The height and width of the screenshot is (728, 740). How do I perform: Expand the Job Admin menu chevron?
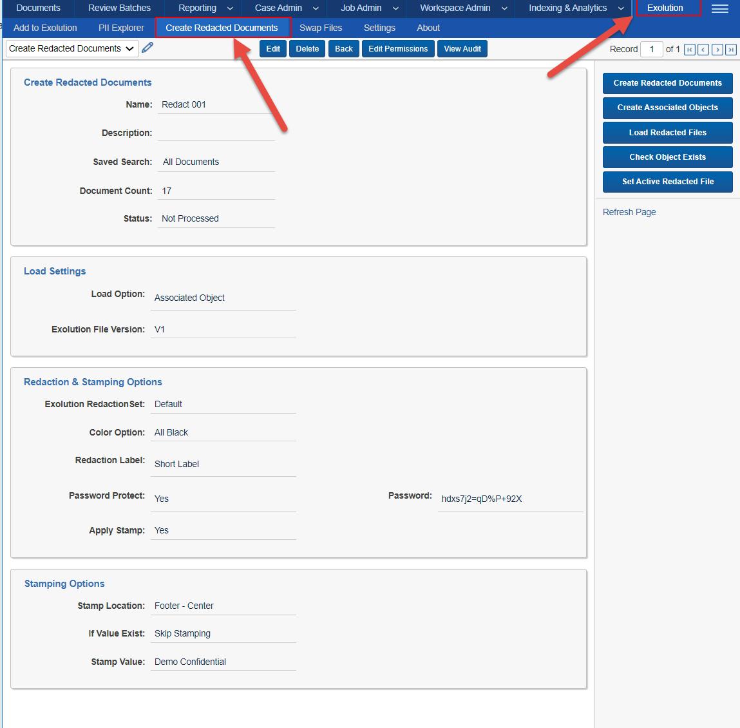tap(395, 8)
